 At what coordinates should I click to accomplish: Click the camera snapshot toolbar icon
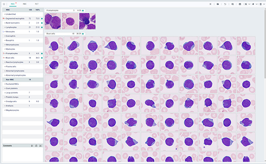pyautogui.click(x=218, y=4)
